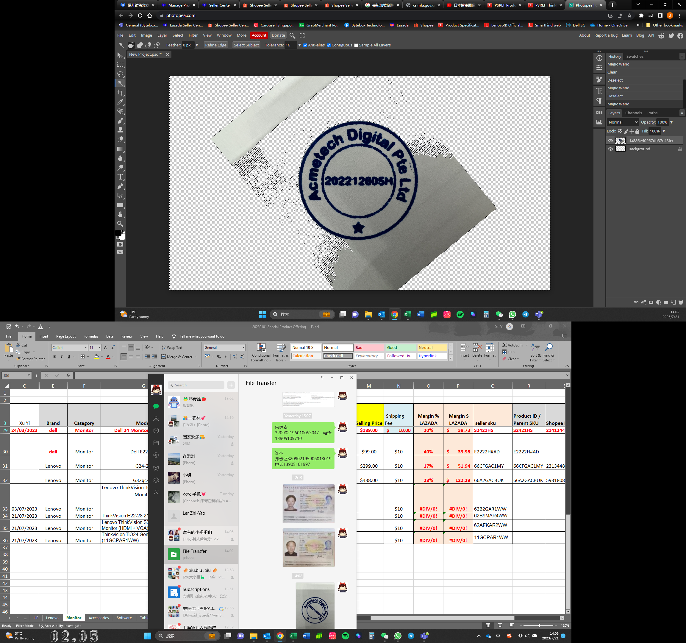Hide the Background layer eye icon

click(x=610, y=149)
